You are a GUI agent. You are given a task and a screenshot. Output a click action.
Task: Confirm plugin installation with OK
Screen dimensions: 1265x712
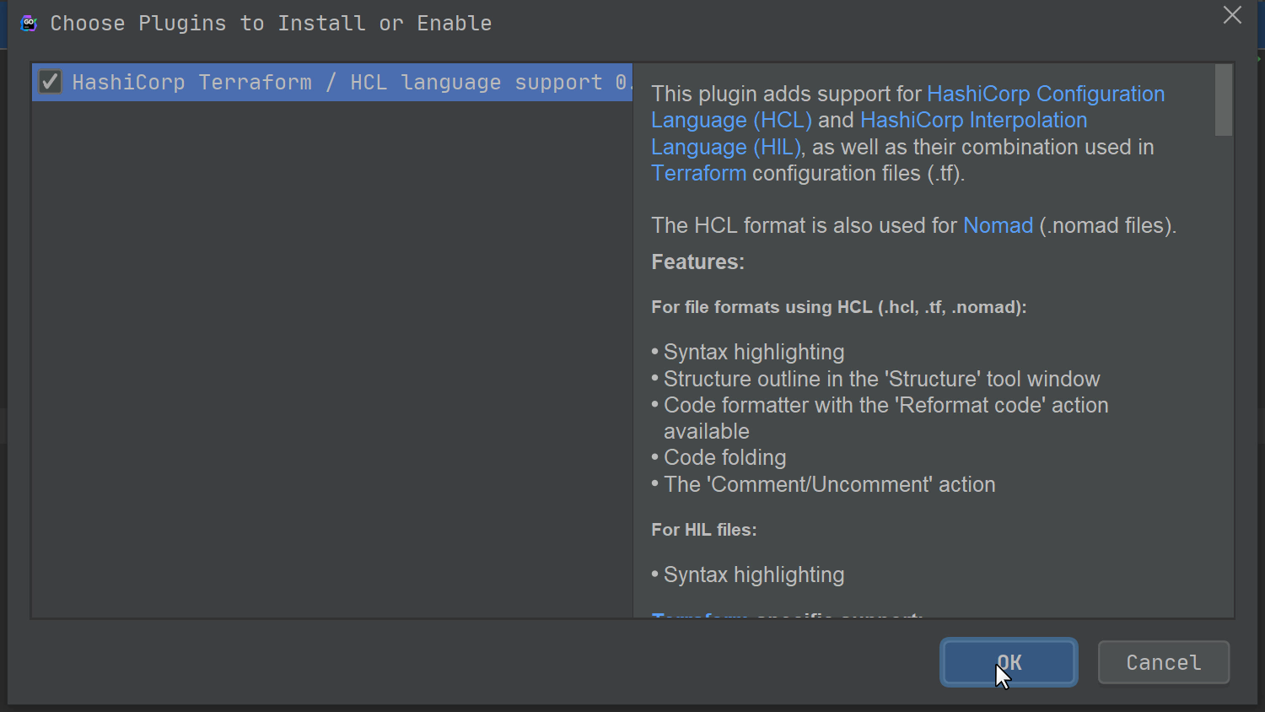click(x=1009, y=662)
